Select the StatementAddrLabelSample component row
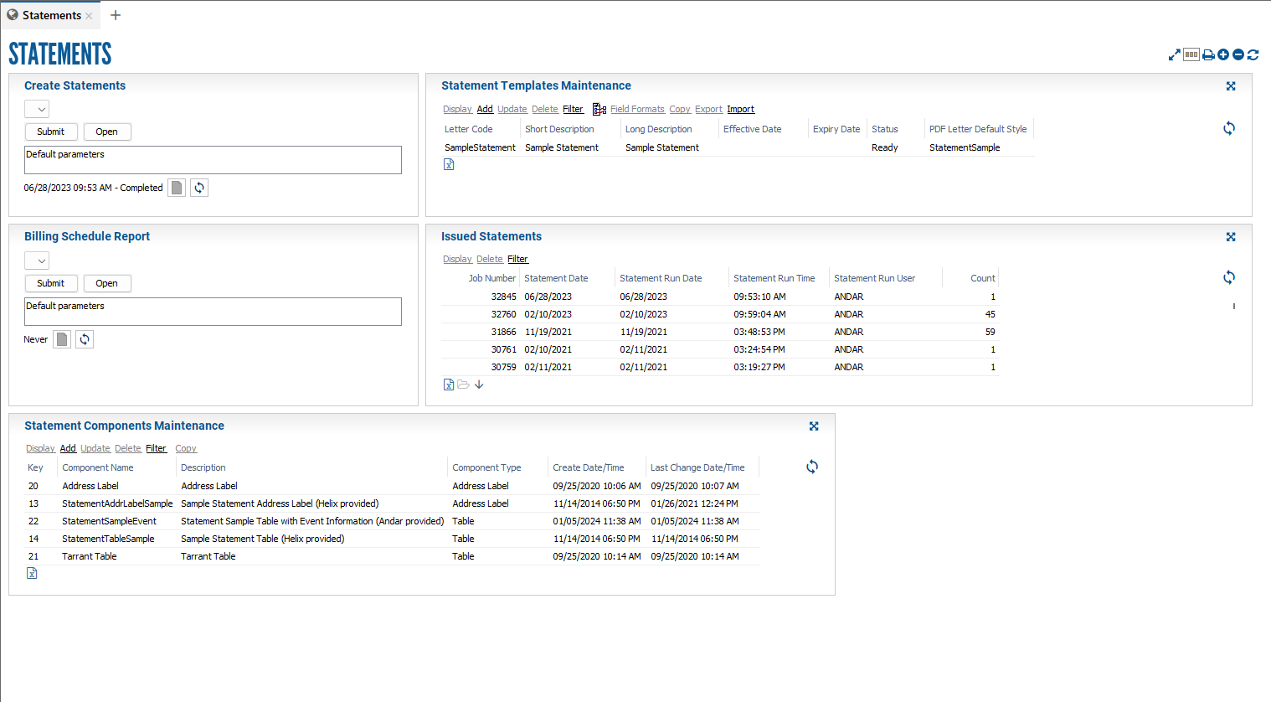This screenshot has width=1271, height=702. tap(392, 503)
